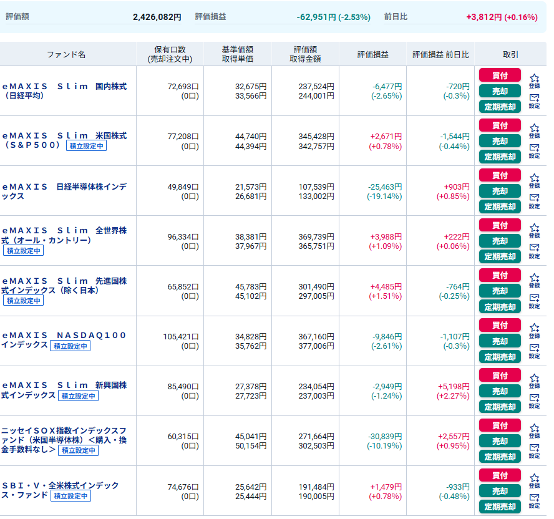Screen dimensions: 554x519
Task: Click 売却 for ニッセイSOX指数インデックスファンド
Action: [500, 441]
